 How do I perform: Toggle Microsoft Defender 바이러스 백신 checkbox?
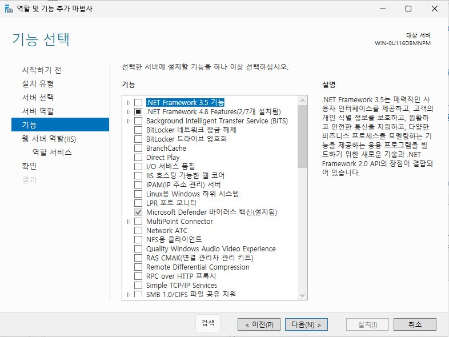(x=138, y=212)
